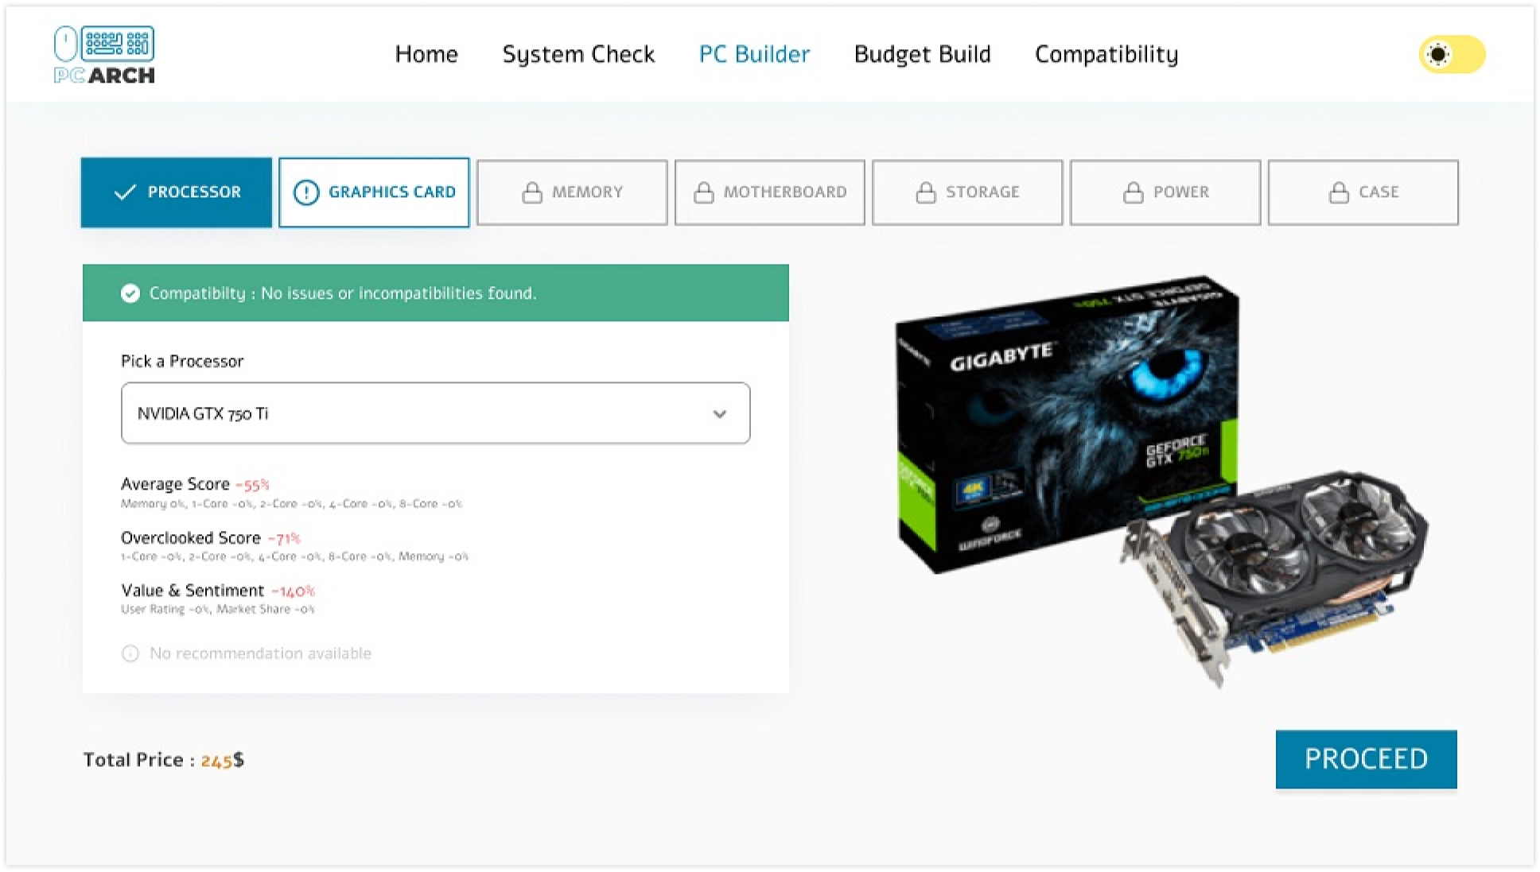
Task: Open the Compatibility navigation link
Action: 1106,54
